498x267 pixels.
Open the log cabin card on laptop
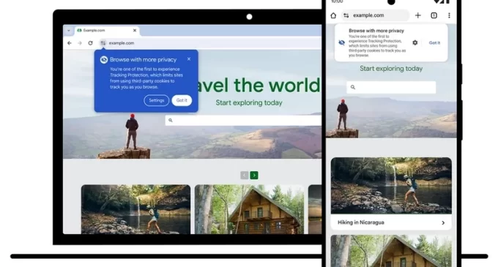pyautogui.click(x=249, y=209)
